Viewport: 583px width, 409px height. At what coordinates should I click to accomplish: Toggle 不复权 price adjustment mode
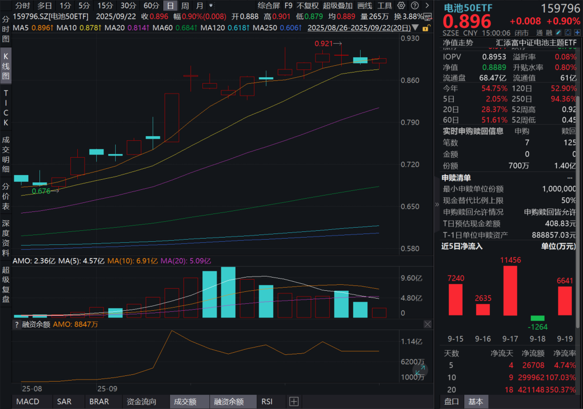coord(308,6)
